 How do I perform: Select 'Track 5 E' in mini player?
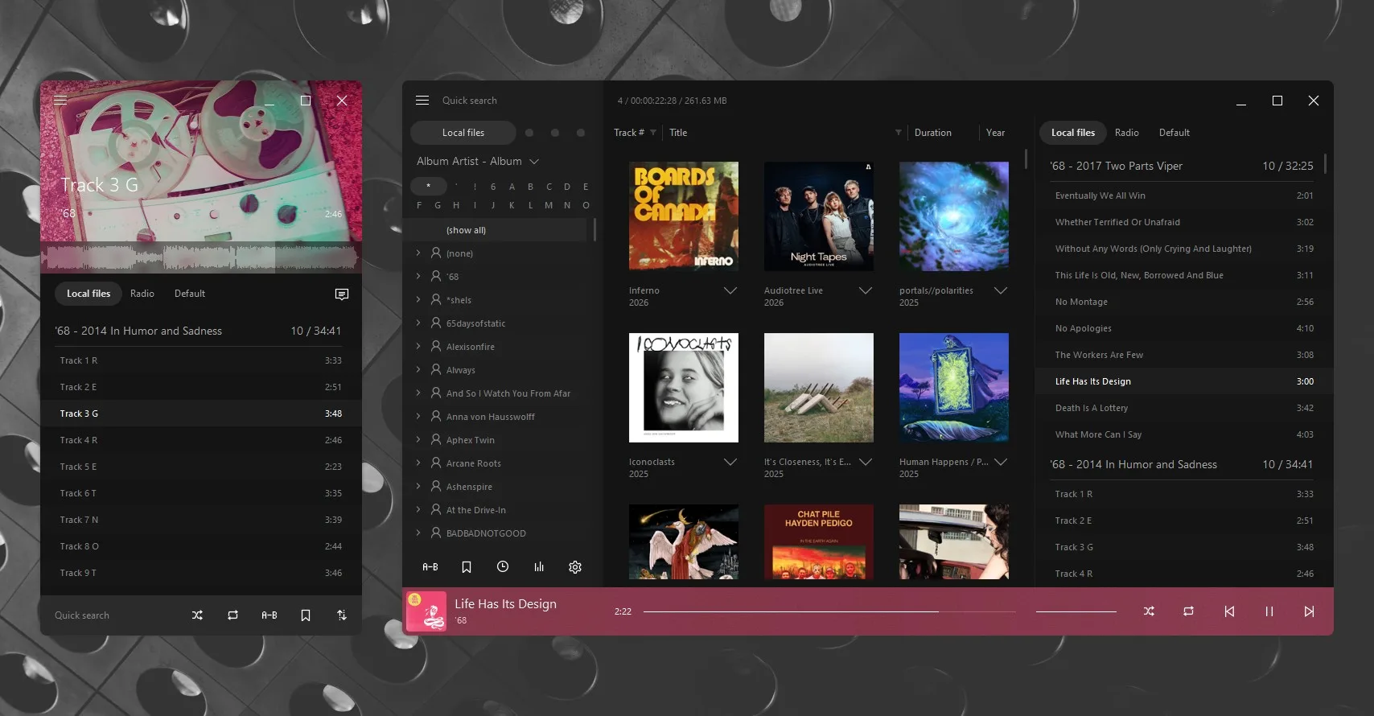pos(201,467)
